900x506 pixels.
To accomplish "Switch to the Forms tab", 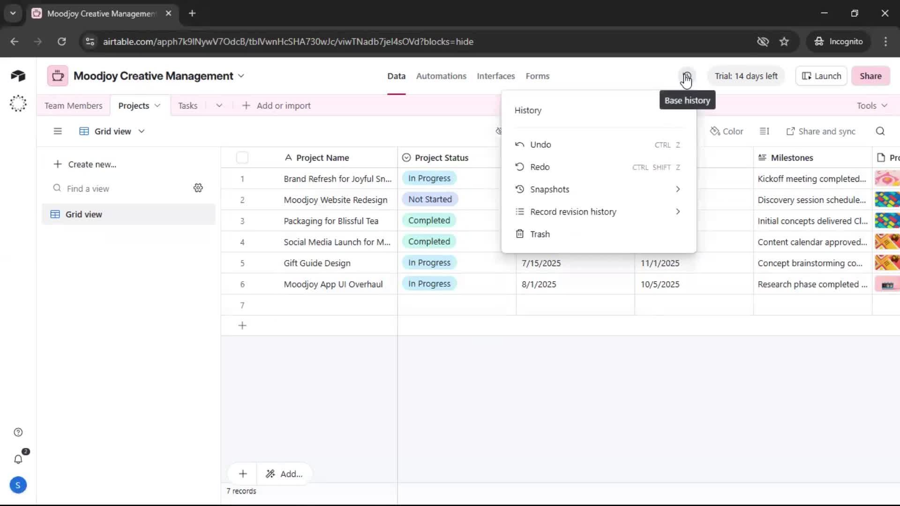I will [537, 76].
